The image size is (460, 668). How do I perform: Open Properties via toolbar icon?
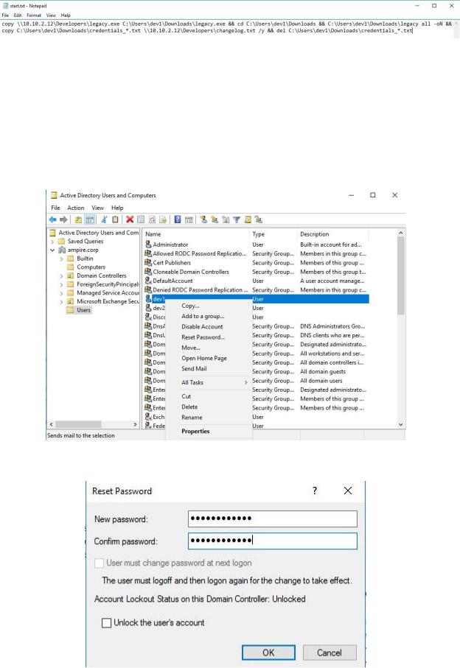(x=141, y=219)
